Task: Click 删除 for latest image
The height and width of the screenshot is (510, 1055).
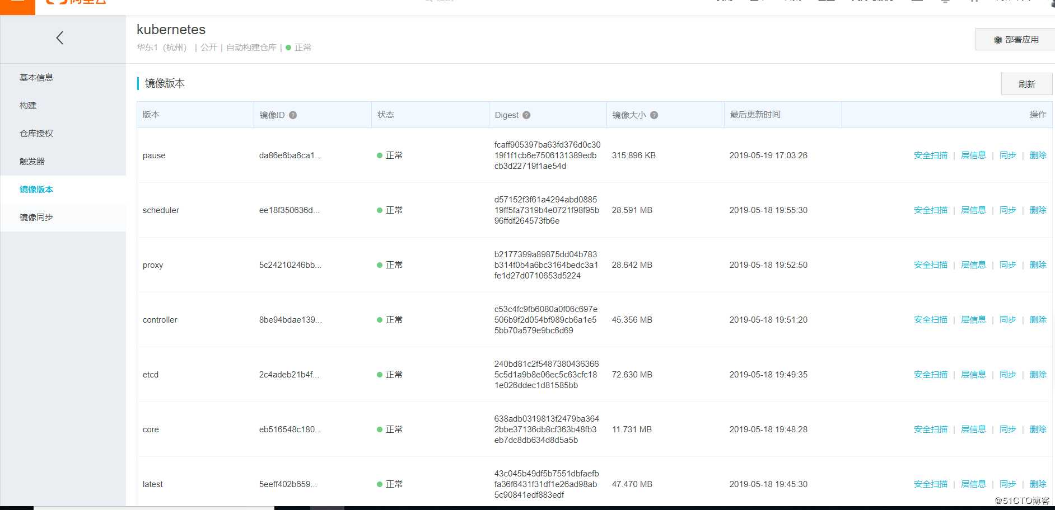Action: tap(1038, 484)
